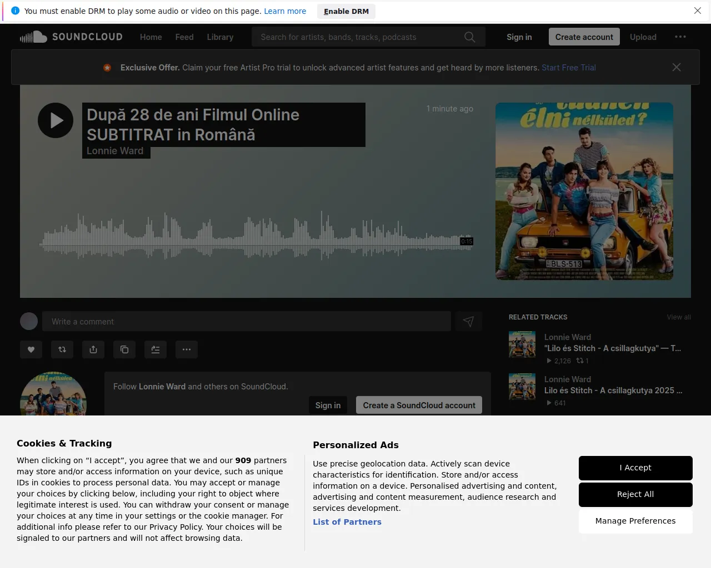Image resolution: width=711 pixels, height=568 pixels.
Task: Click the Artist Pro star icon
Action: tap(107, 68)
